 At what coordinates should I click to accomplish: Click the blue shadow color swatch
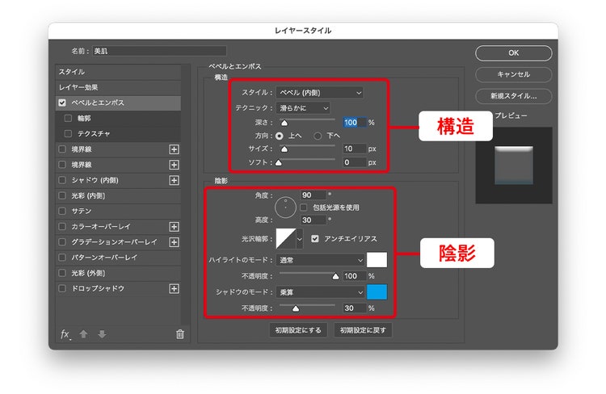click(x=377, y=292)
